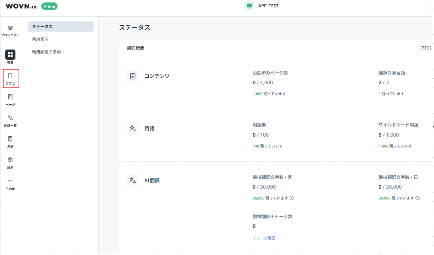The width and height of the screenshot is (434, 255).
Task: Click the green Prime badge
Action: click(x=49, y=6)
